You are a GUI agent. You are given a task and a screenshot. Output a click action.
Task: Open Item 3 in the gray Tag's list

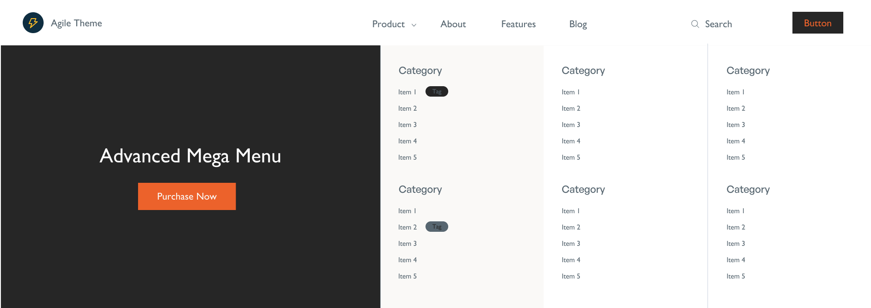pos(407,244)
